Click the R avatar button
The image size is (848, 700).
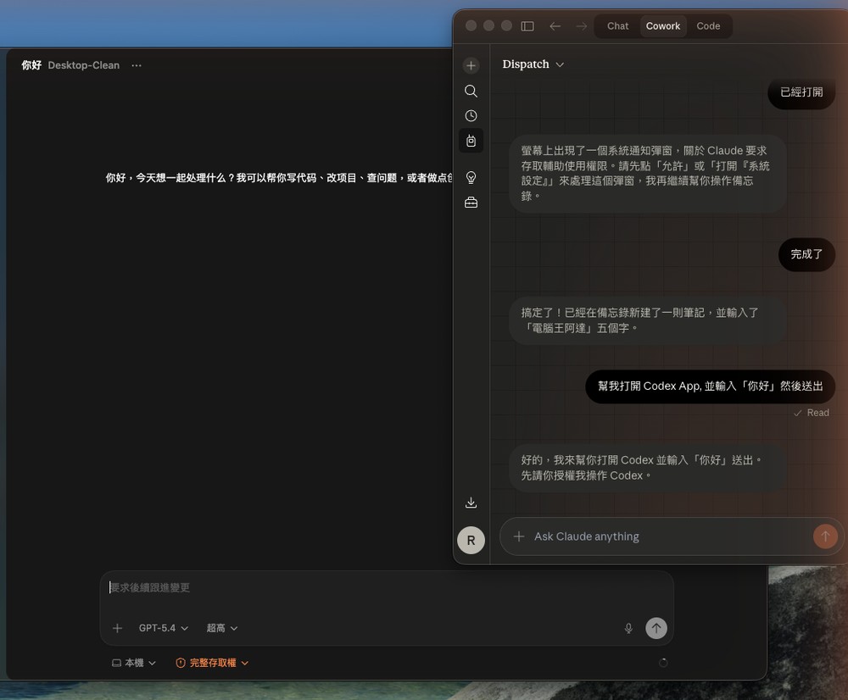471,540
